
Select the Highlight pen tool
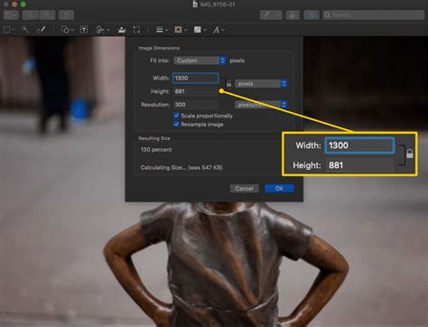coord(266,14)
